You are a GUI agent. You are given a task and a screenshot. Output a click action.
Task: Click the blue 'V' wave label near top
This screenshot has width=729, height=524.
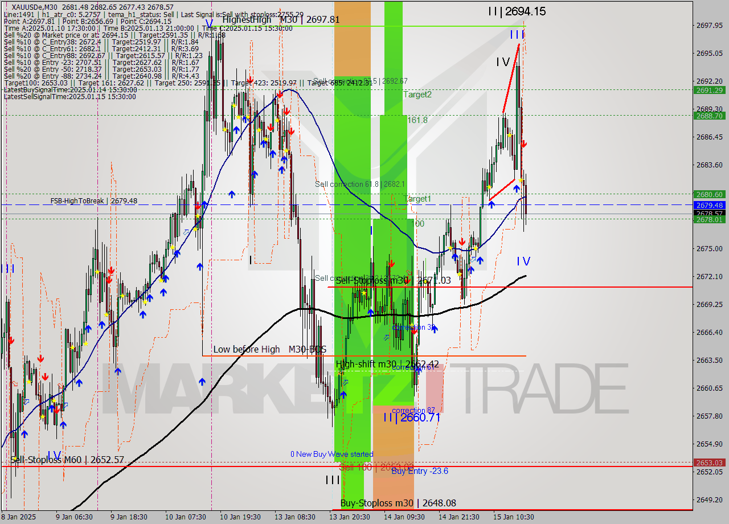(x=209, y=23)
